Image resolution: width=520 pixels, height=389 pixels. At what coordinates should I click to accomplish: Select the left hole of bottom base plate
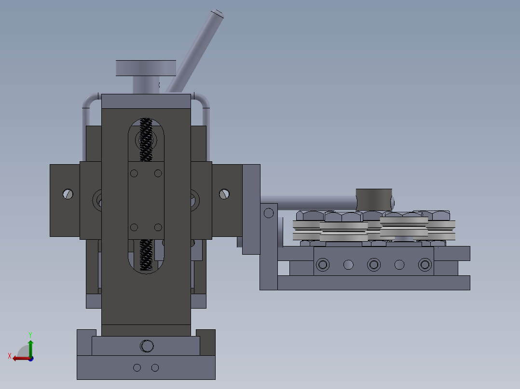coord(137,367)
